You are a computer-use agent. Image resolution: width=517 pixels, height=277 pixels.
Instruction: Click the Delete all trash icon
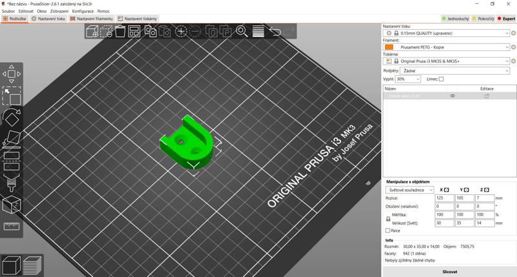pyautogui.click(x=120, y=31)
